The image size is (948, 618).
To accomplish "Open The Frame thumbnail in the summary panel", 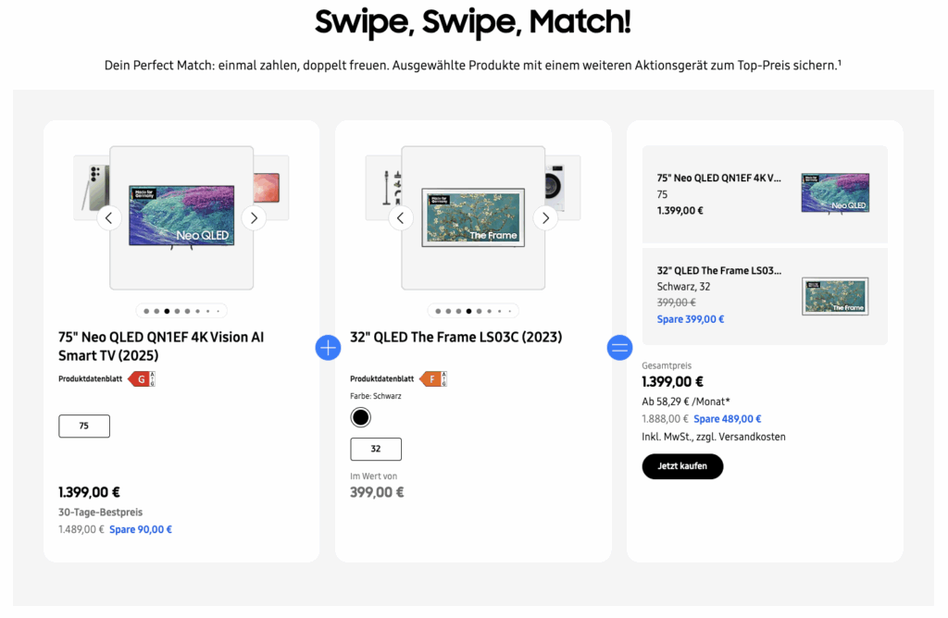I will coord(835,297).
